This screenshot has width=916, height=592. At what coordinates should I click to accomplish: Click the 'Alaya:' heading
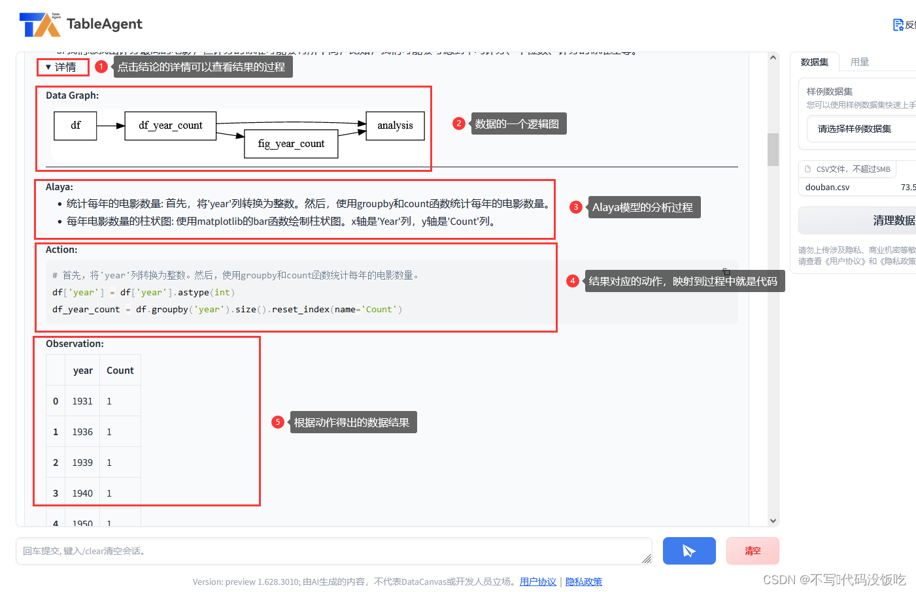[x=59, y=187]
